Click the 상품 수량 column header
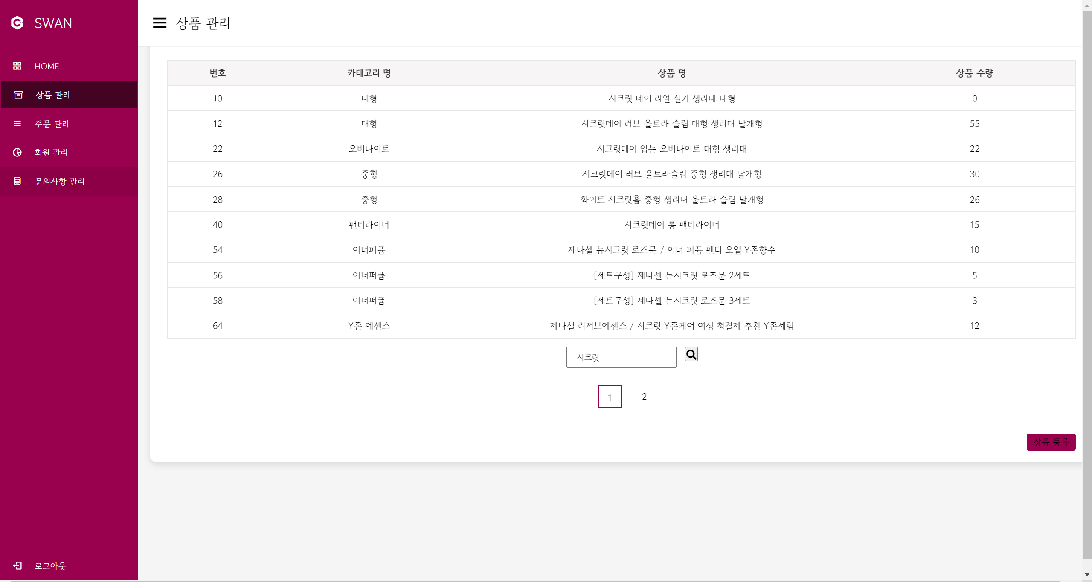 974,73
